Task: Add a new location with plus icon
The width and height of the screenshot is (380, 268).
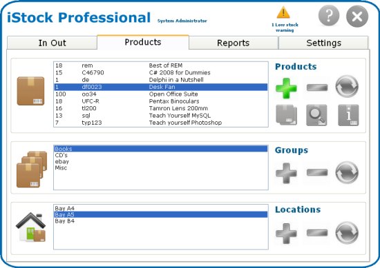Action: [286, 234]
